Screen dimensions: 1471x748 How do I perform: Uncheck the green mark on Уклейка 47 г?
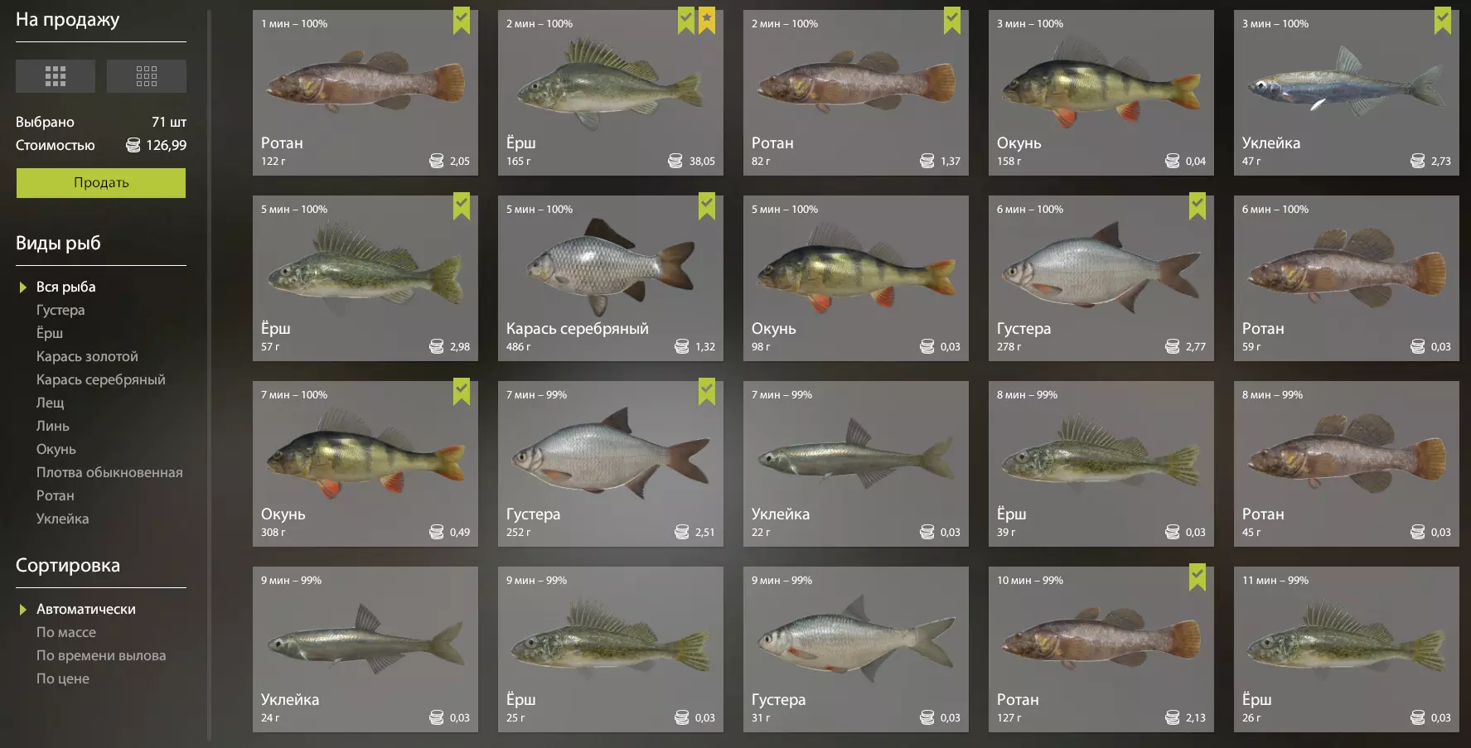click(1443, 21)
